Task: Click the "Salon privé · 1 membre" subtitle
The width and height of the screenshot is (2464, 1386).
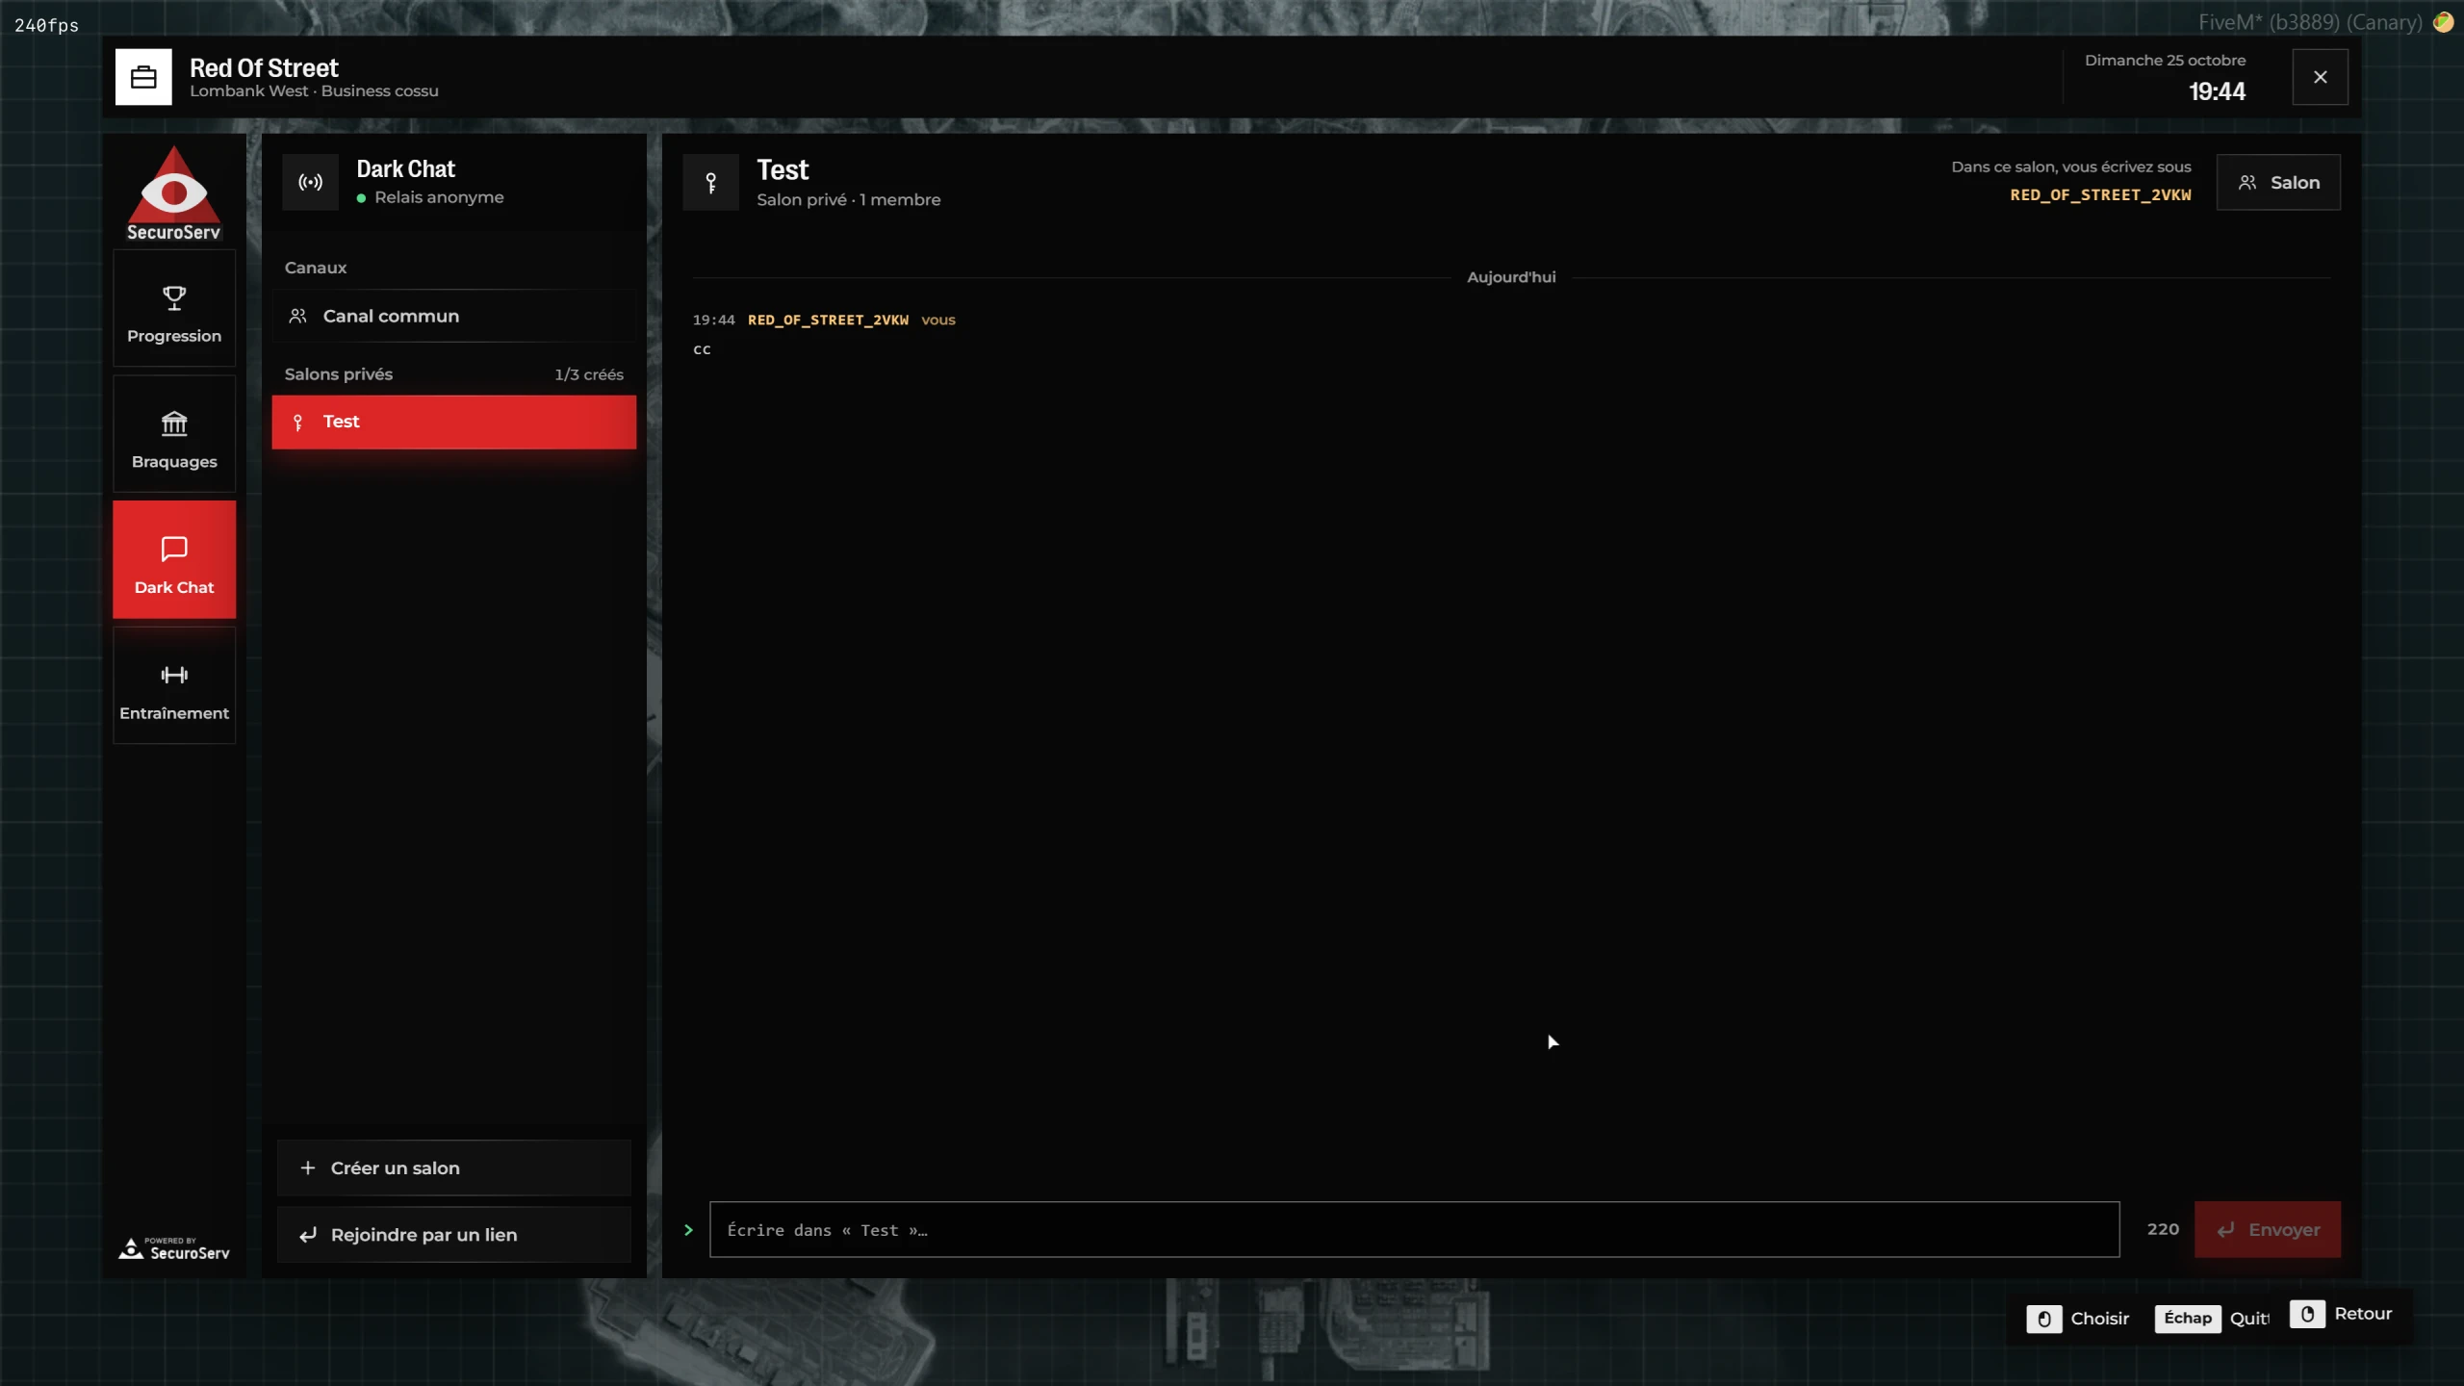Action: pos(848,200)
